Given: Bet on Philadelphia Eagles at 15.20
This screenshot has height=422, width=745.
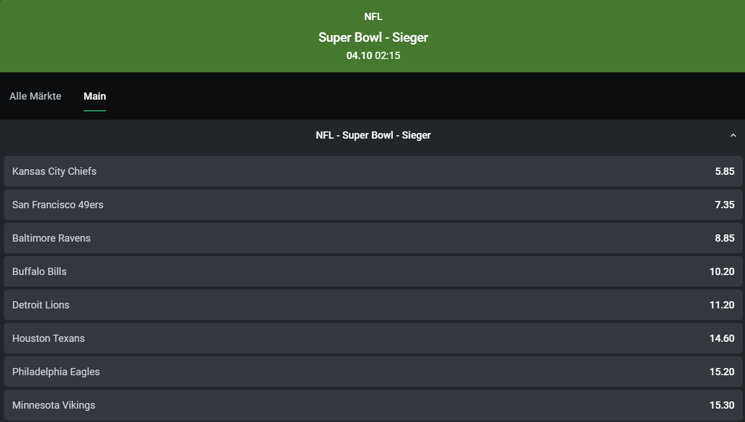Looking at the screenshot, I should [x=723, y=371].
